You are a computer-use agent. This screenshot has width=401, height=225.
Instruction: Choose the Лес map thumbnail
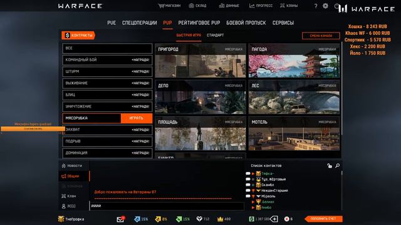[294, 97]
